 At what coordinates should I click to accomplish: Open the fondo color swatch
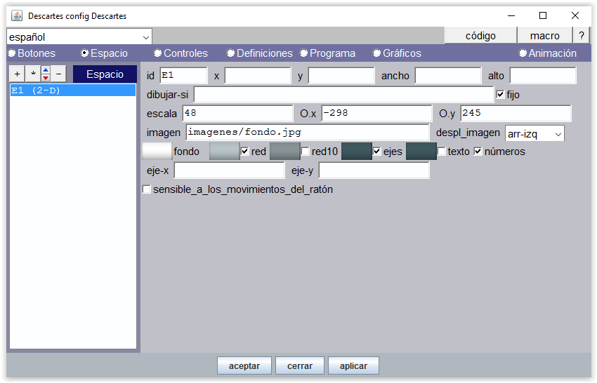(157, 152)
